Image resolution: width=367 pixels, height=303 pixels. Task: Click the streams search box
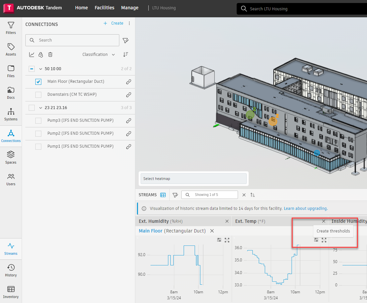pos(210,195)
